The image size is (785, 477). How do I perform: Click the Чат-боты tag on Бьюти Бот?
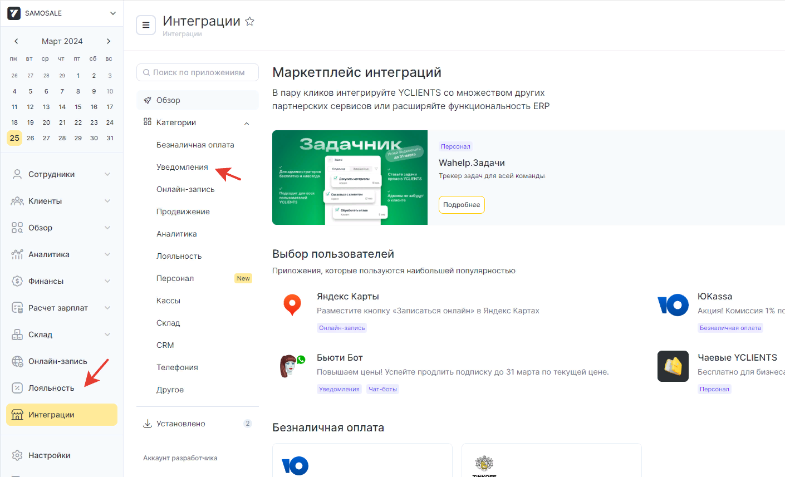pos(382,389)
